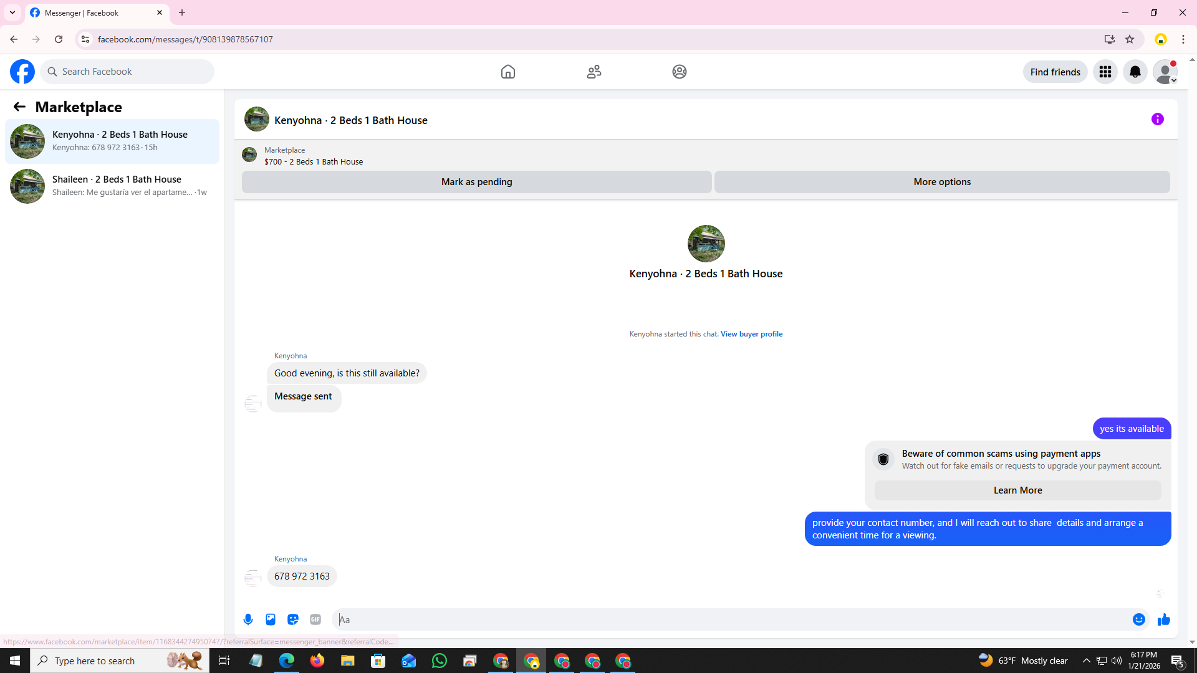Open the emoji picker in message box

[1138, 619]
